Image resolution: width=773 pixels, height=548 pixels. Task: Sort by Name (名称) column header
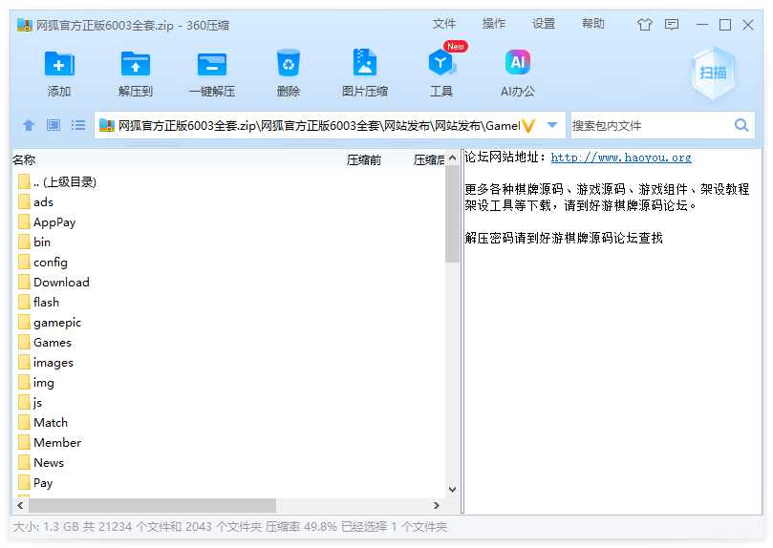pyautogui.click(x=24, y=160)
